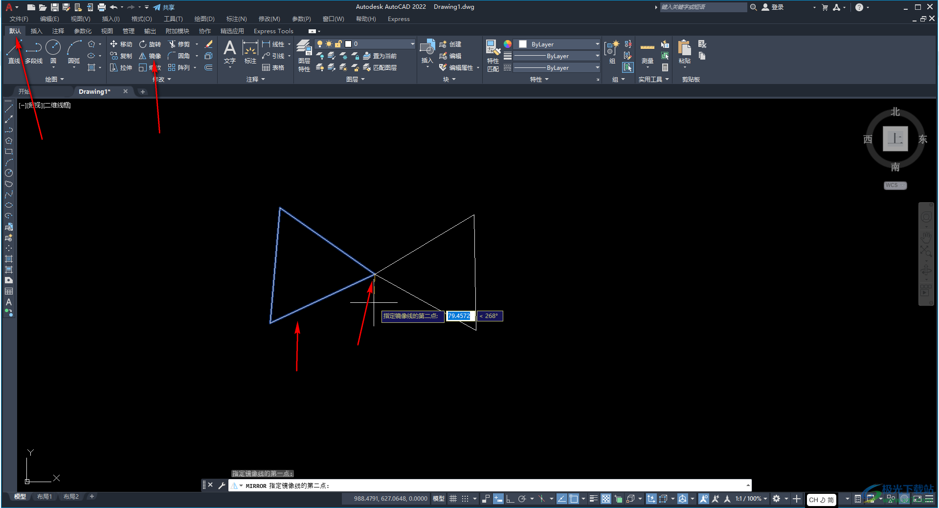Expand the Properties (特性) panel
939x508 pixels.
point(539,79)
